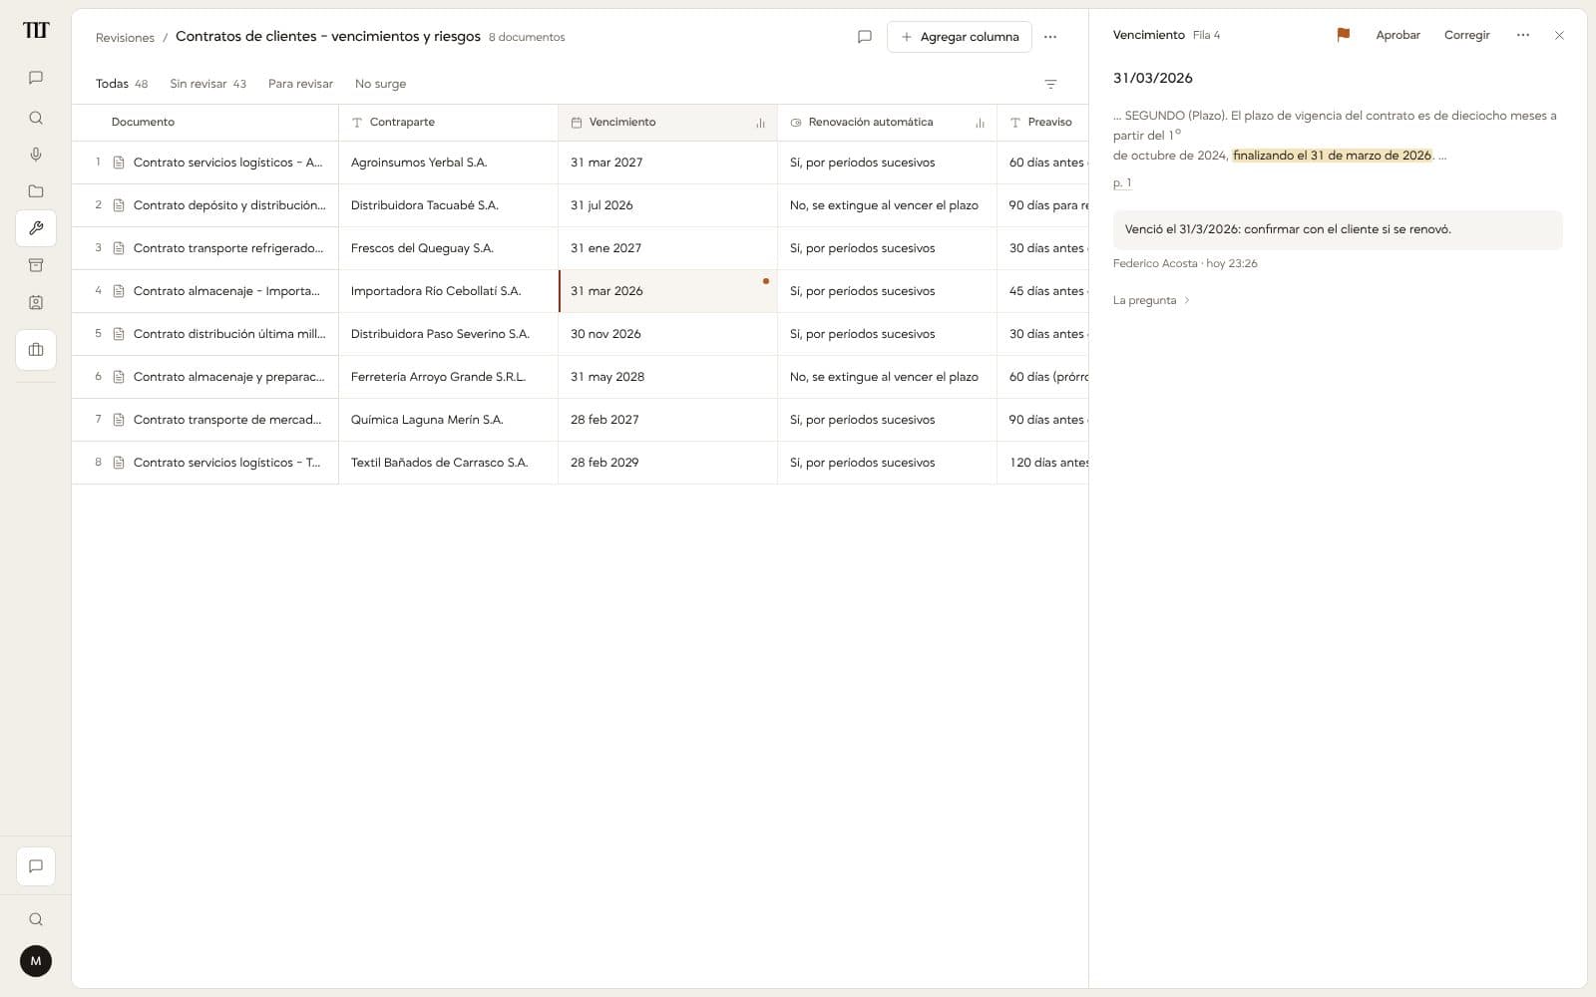Image resolution: width=1596 pixels, height=997 pixels.
Task: Click Agregar columna button
Action: pyautogui.click(x=960, y=37)
